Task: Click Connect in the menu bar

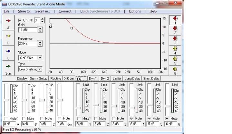Action: coord(65,11)
